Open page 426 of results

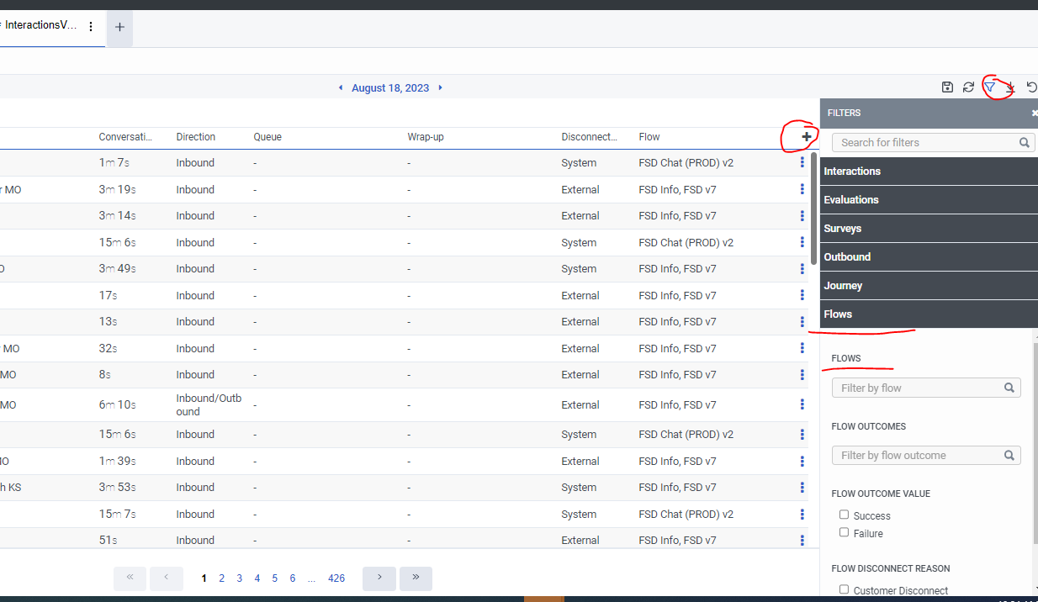click(336, 578)
